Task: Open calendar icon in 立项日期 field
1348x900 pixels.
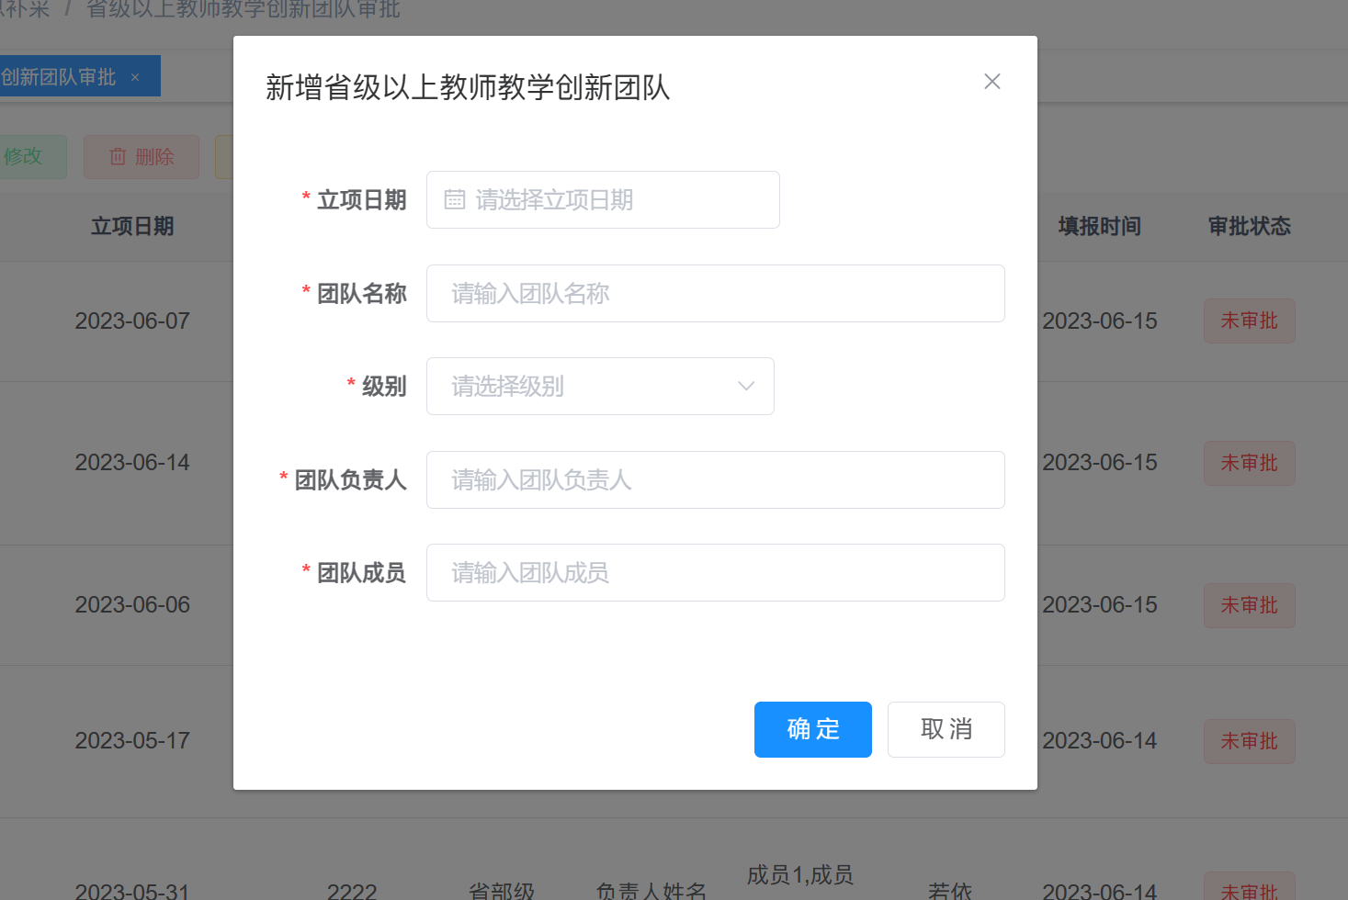Action: tap(455, 199)
